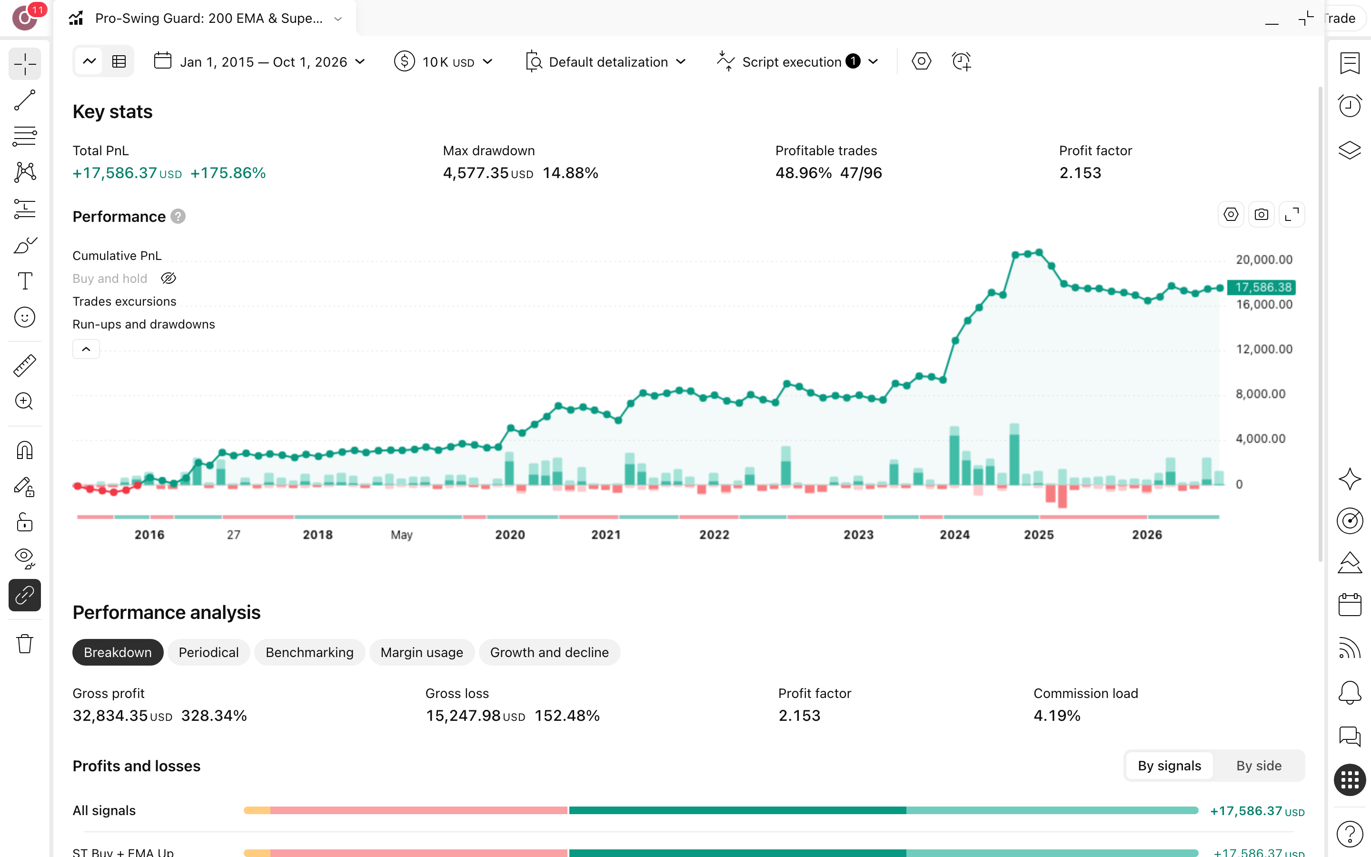The height and width of the screenshot is (857, 1371).
Task: Open the strategy name dropdown
Action: (338, 19)
